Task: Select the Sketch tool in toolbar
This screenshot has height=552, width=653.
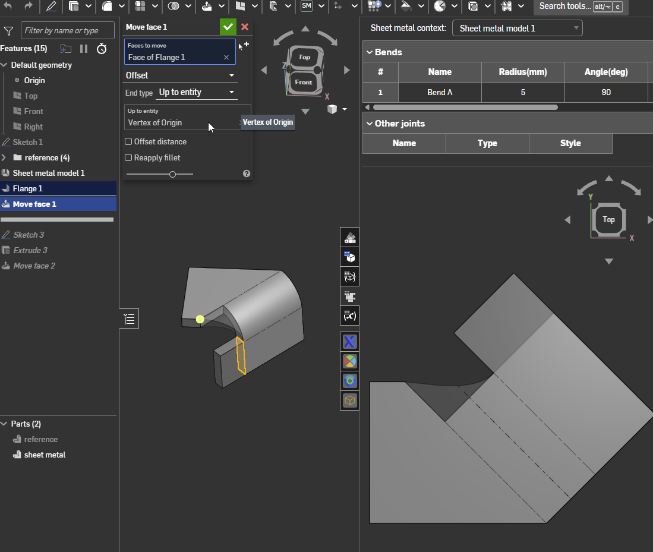Action: 51,7
